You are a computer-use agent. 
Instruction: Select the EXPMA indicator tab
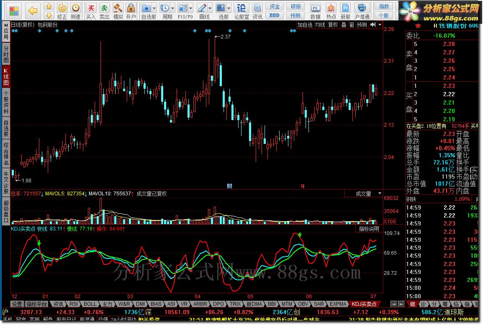click(x=338, y=304)
